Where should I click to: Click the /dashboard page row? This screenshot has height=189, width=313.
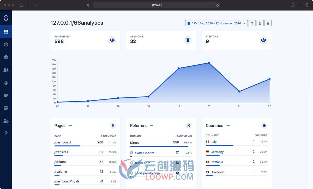pyautogui.click(x=85, y=143)
